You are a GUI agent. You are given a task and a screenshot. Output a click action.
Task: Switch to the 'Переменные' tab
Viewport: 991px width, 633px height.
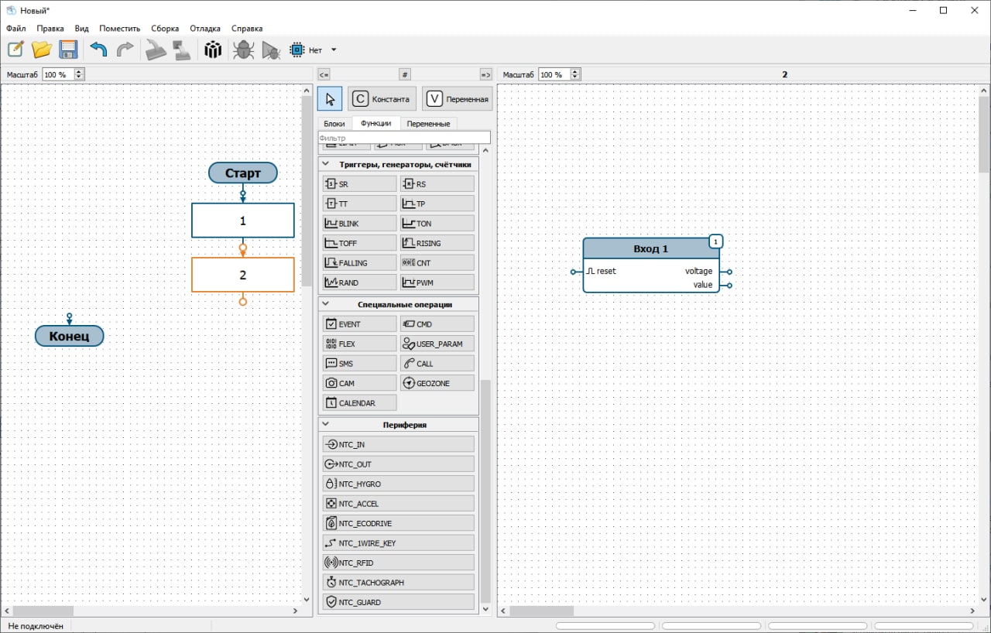click(x=428, y=124)
